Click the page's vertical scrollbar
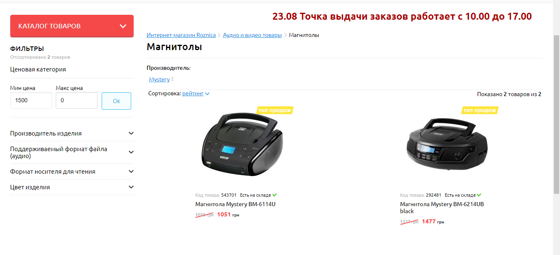 click(556, 115)
